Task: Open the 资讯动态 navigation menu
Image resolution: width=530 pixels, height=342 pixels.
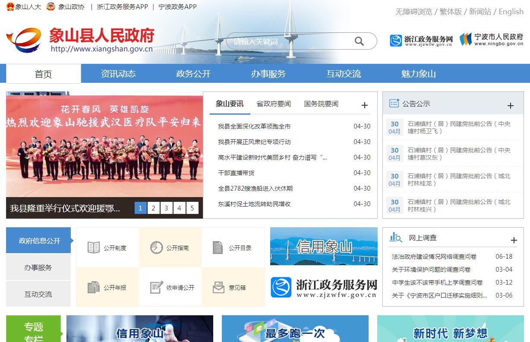Action: coord(118,74)
